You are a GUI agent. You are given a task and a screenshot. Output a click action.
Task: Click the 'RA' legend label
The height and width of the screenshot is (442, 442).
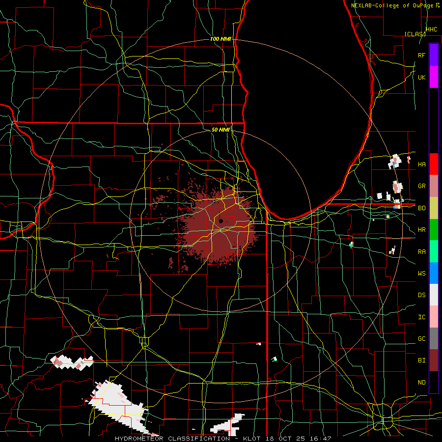point(421,252)
